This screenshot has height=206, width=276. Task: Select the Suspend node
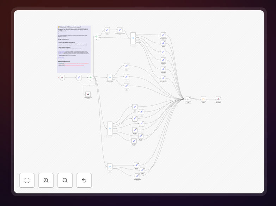163,52
